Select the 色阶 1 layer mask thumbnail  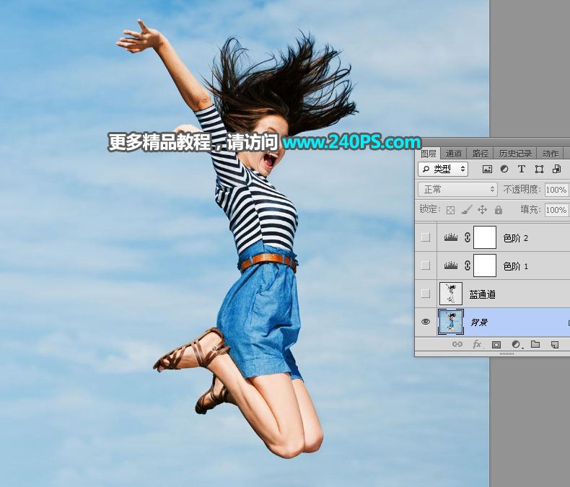[x=484, y=266]
